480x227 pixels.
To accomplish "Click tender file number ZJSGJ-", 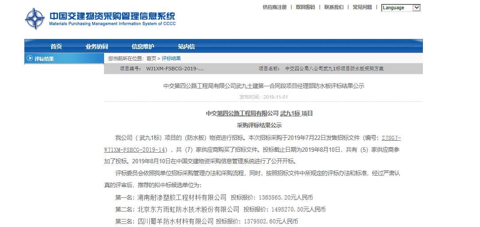I will pos(391,138).
